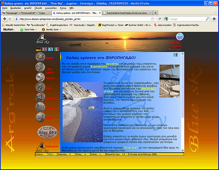The height and width of the screenshot is (170, 219).
Task: Switch to the Griechenland Insel Euböa tab
Action: click(125, 13)
